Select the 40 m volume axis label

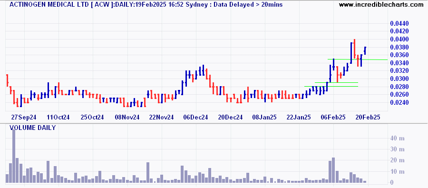397,139
